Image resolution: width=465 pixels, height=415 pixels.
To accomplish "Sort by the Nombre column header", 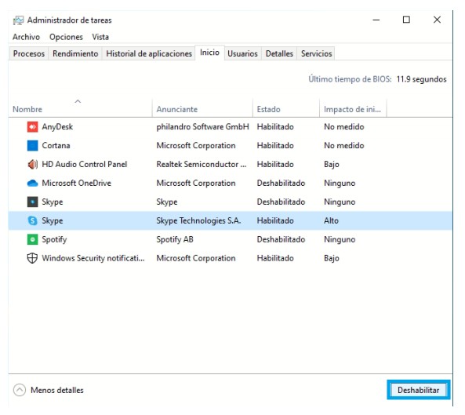I will [27, 109].
